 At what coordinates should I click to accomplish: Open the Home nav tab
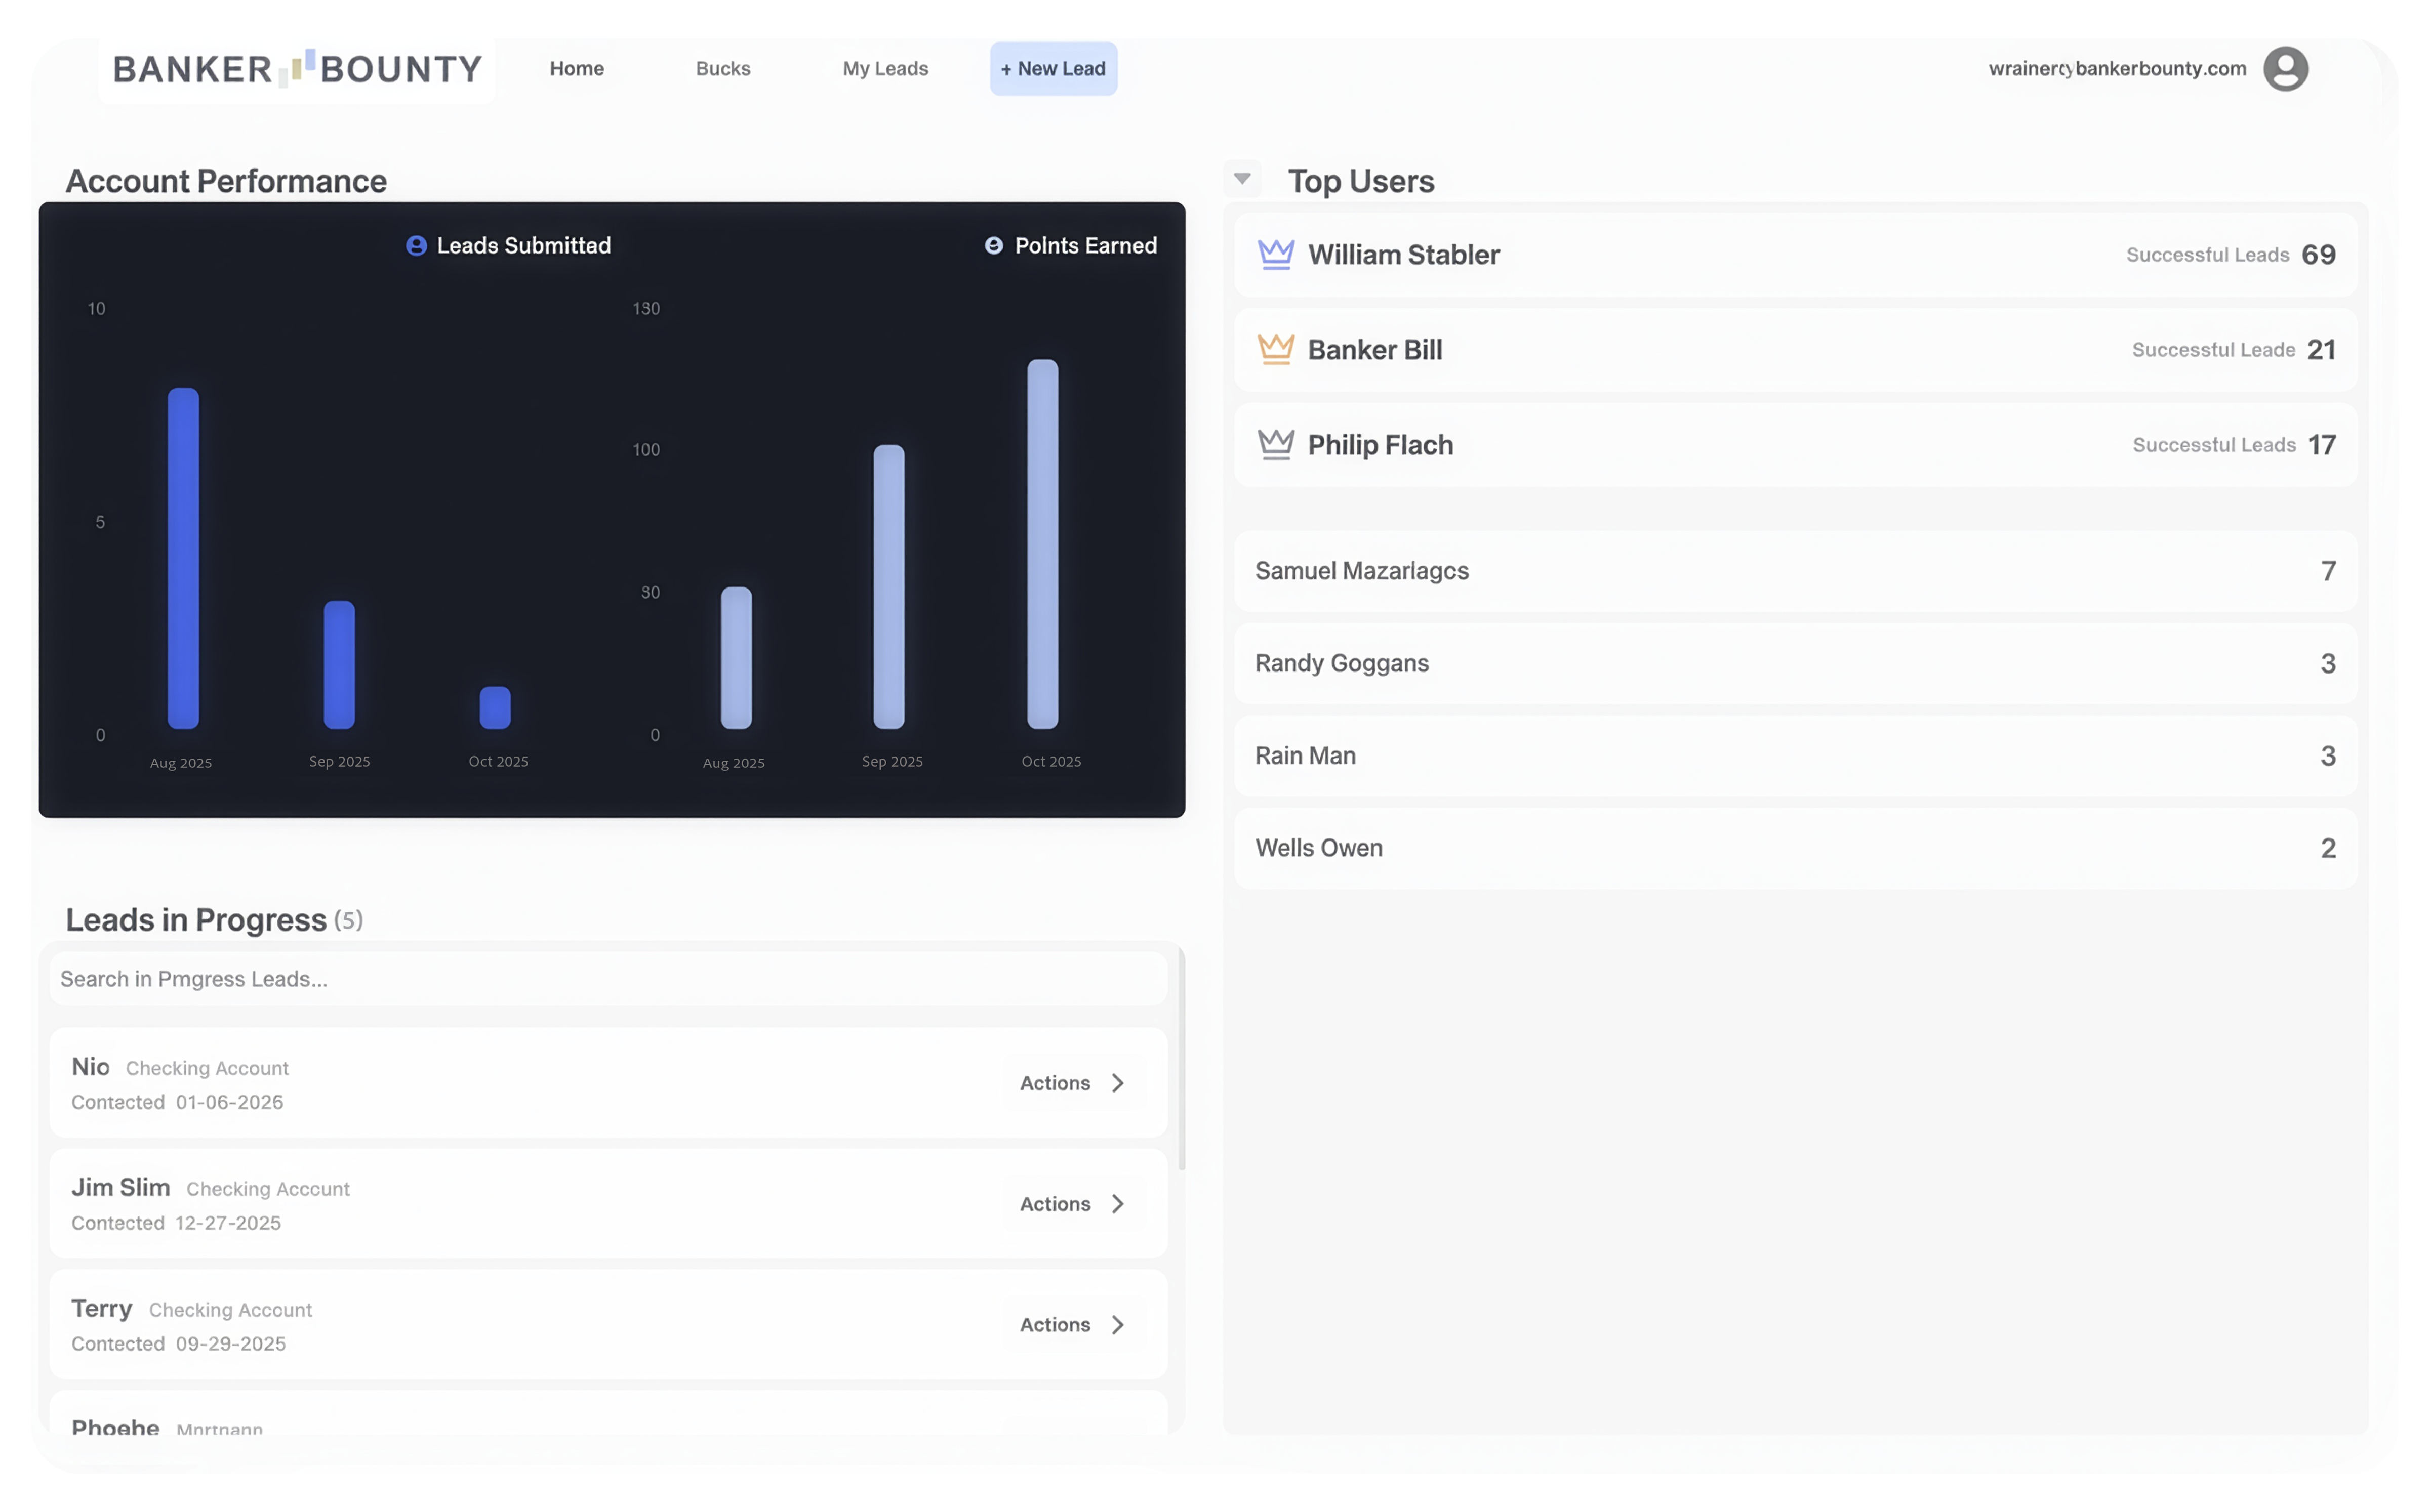[576, 69]
